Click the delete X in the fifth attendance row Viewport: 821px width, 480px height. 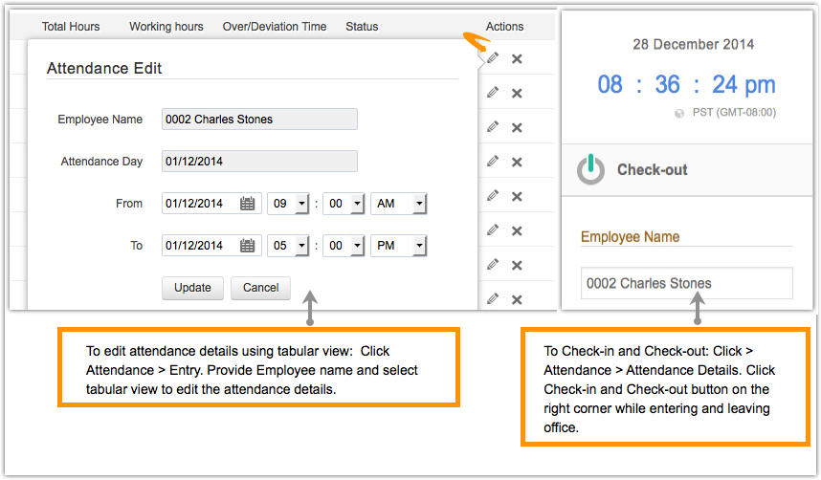click(x=517, y=197)
